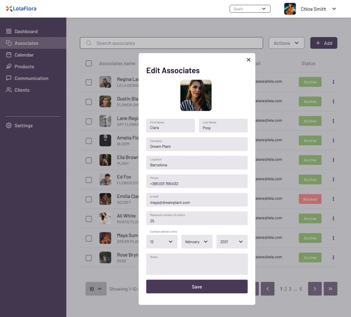
Task: Click the search magnifier icon
Action: [x=89, y=43]
